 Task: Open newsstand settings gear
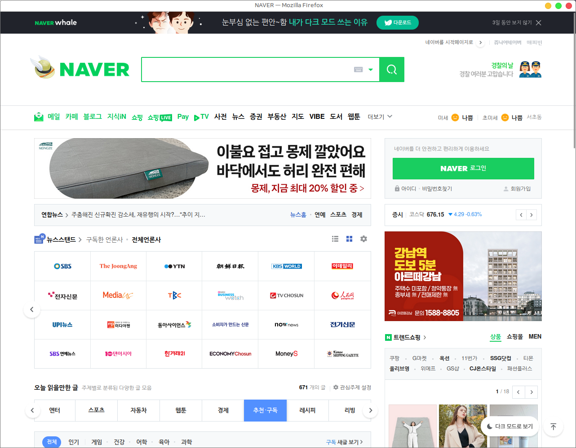(363, 239)
